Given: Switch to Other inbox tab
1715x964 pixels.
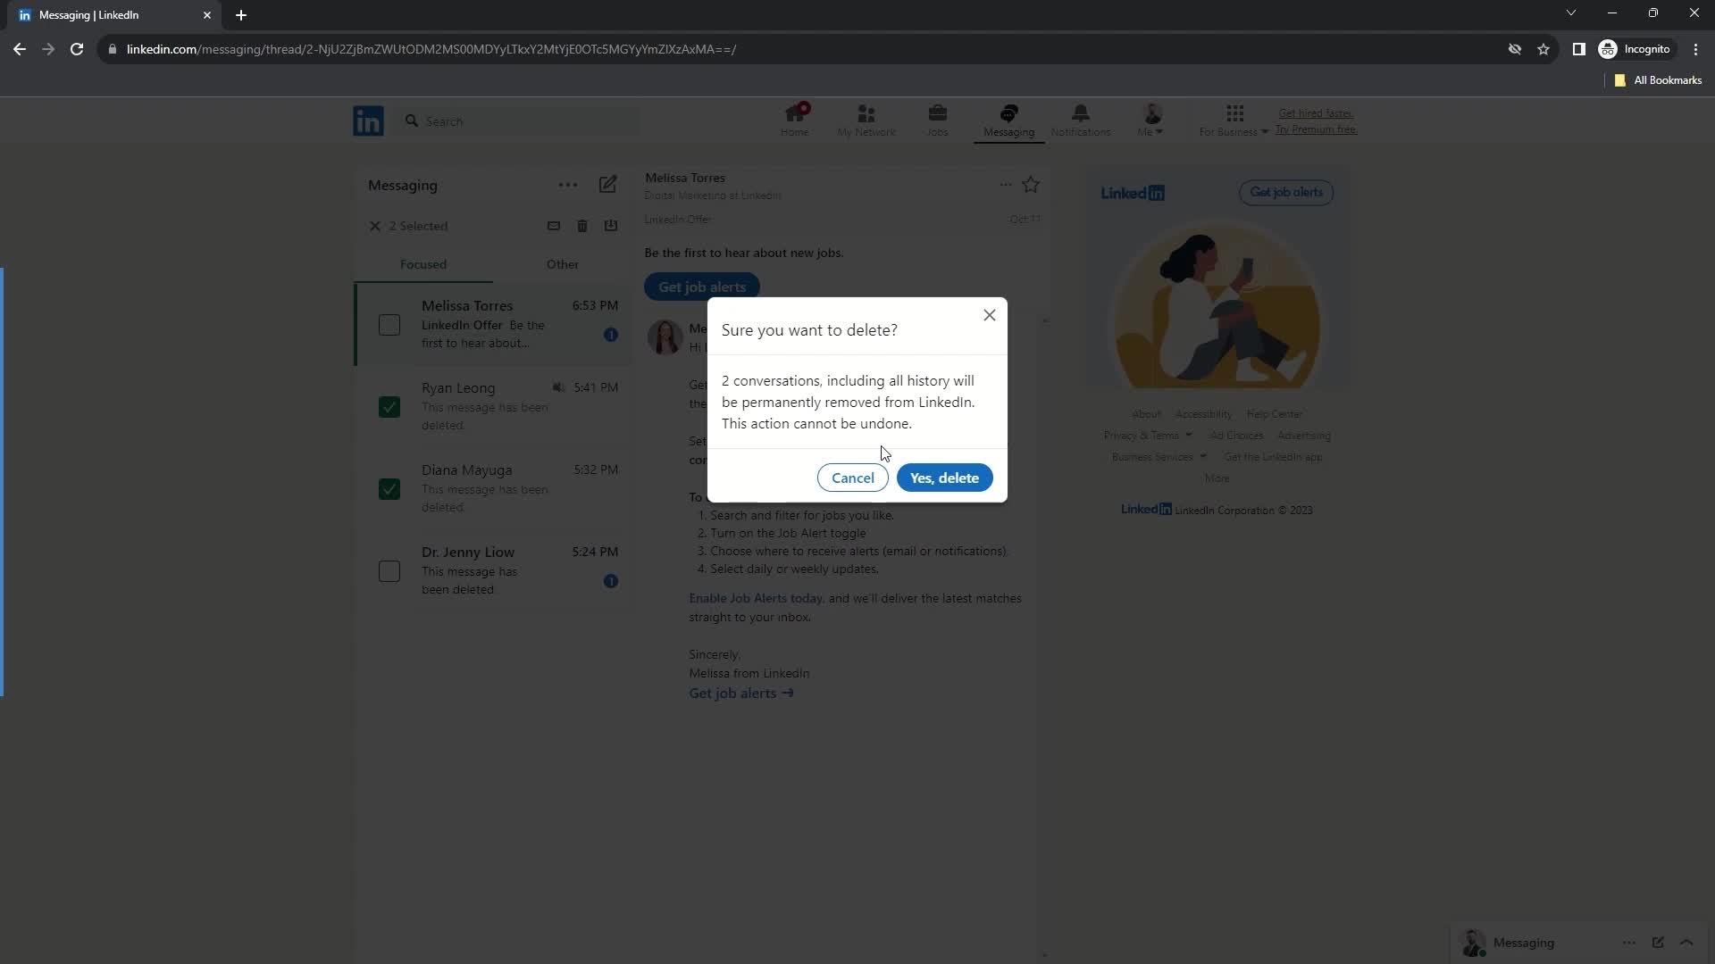Looking at the screenshot, I should [563, 264].
